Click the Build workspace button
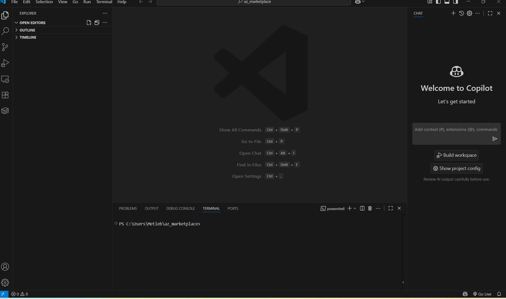Viewport: 506px width, 299px height. coord(456,155)
